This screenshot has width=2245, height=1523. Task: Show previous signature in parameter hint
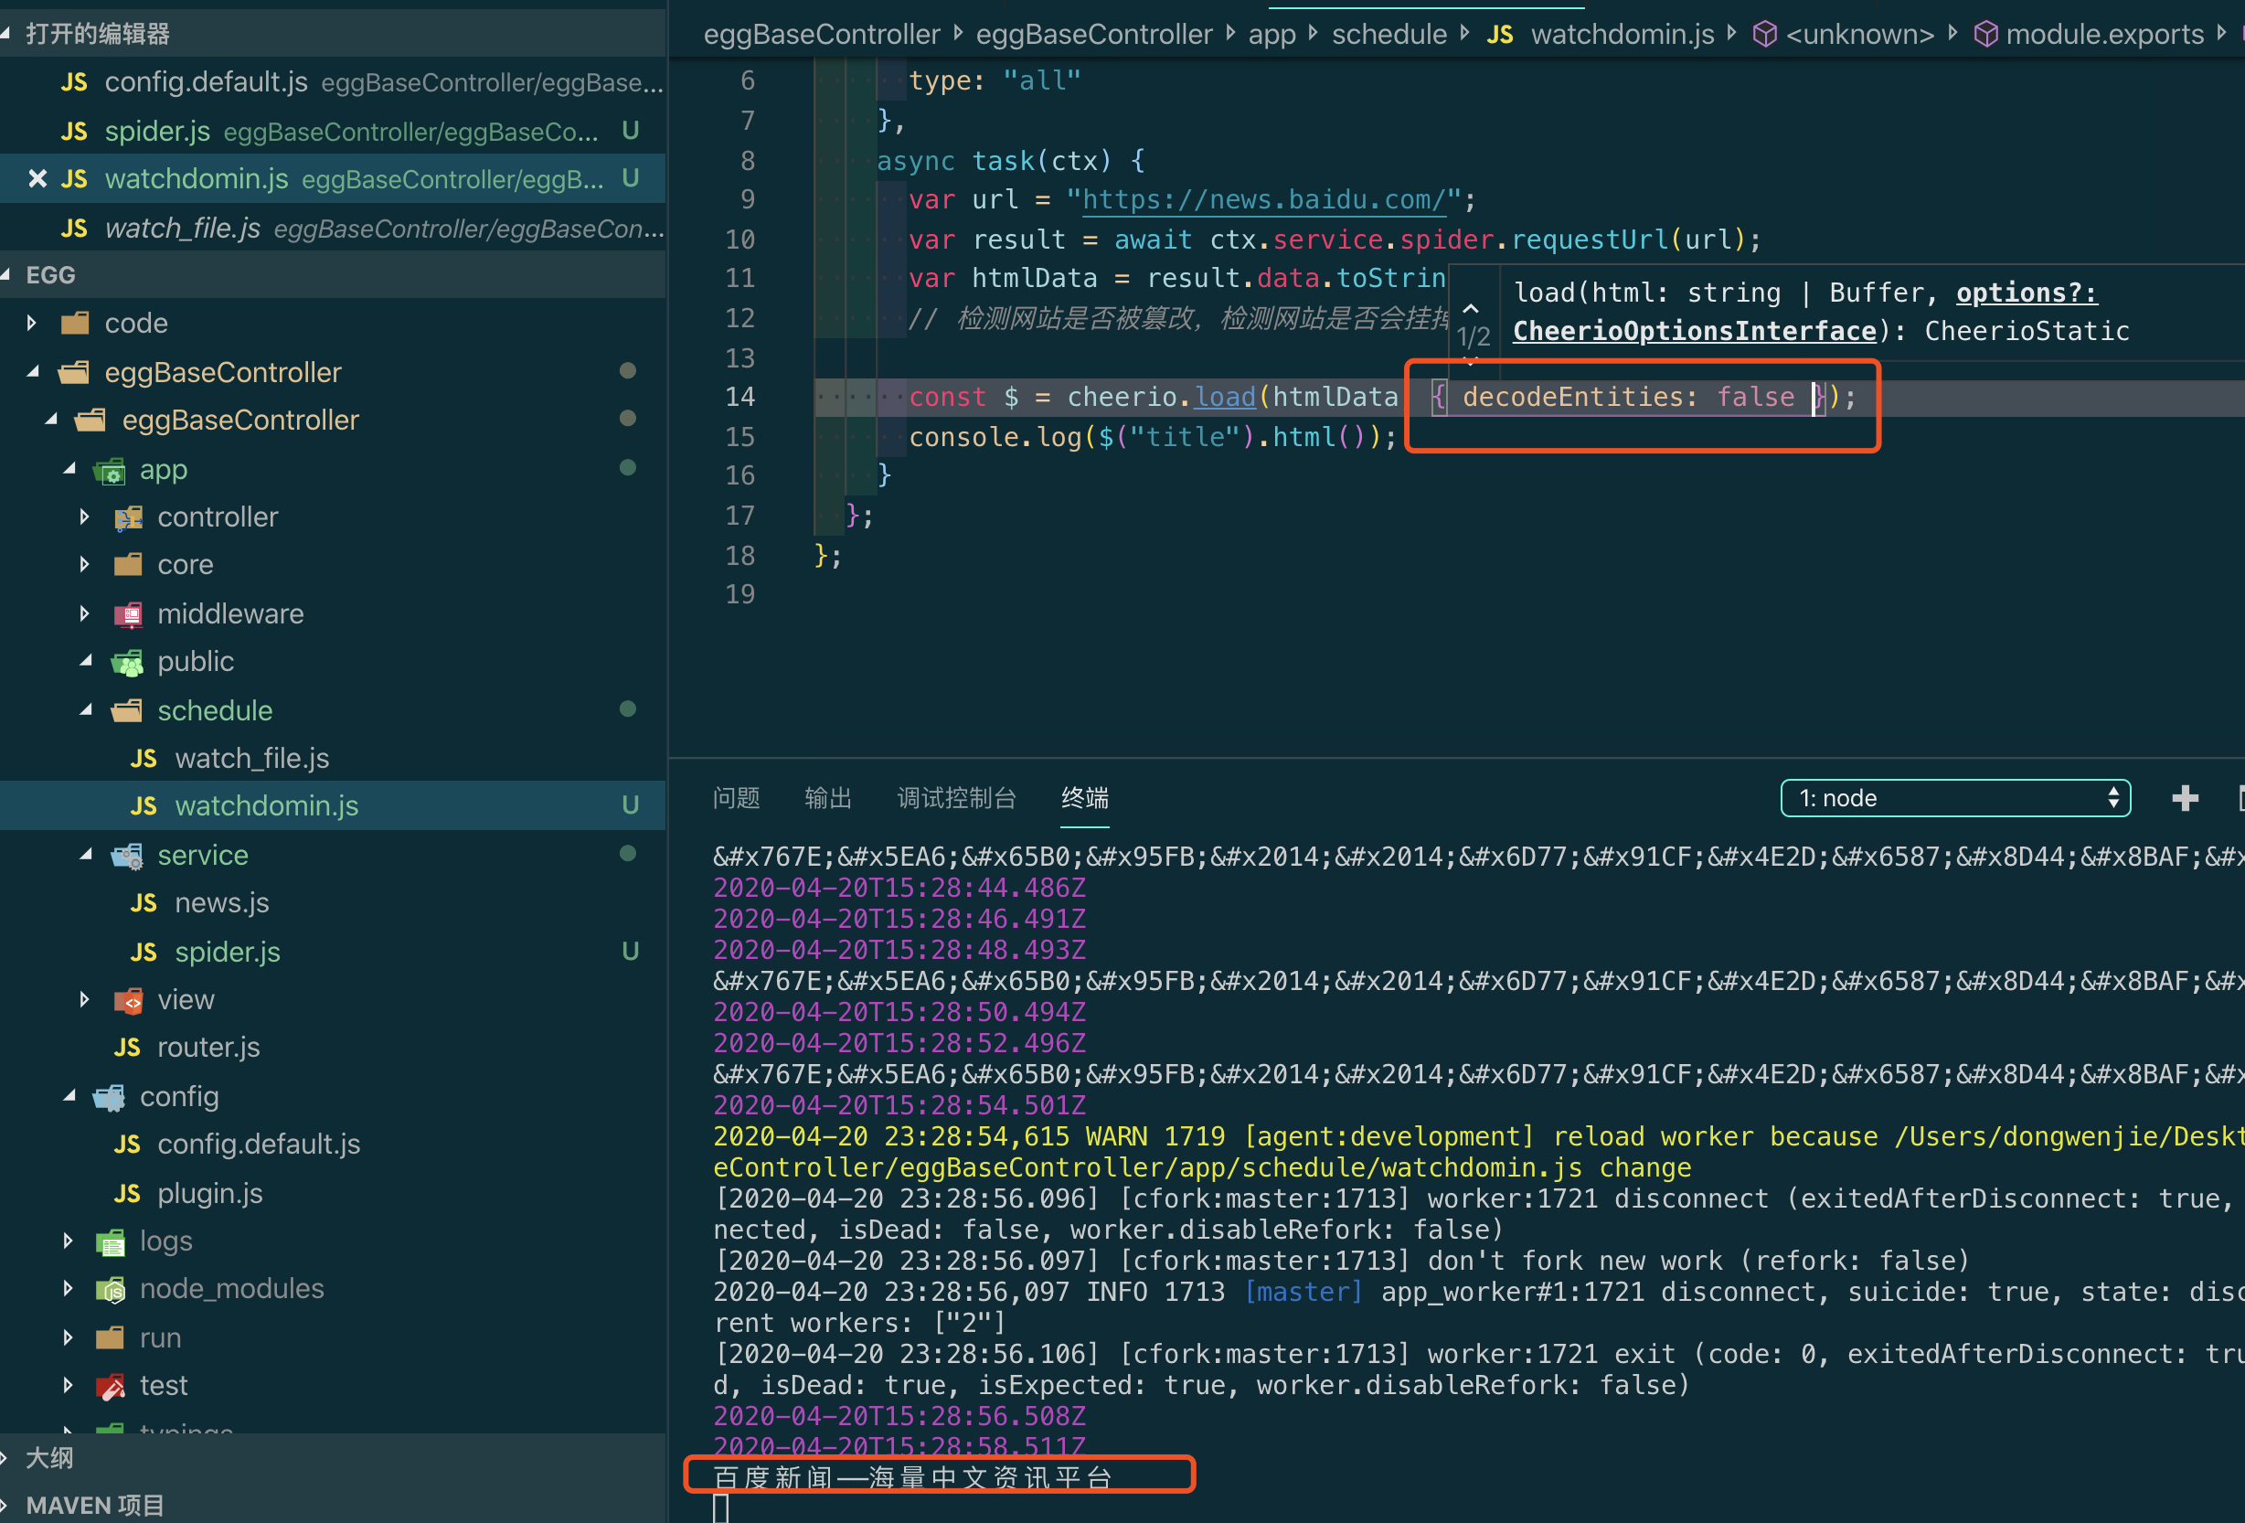(x=1472, y=308)
